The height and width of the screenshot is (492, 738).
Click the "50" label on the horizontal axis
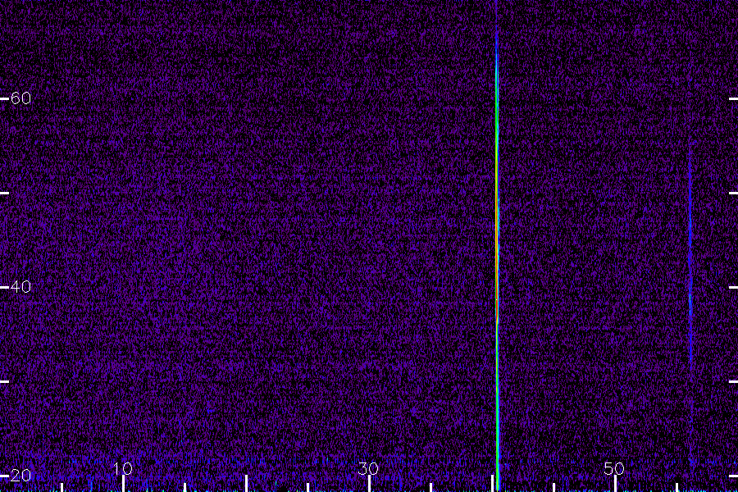614,468
